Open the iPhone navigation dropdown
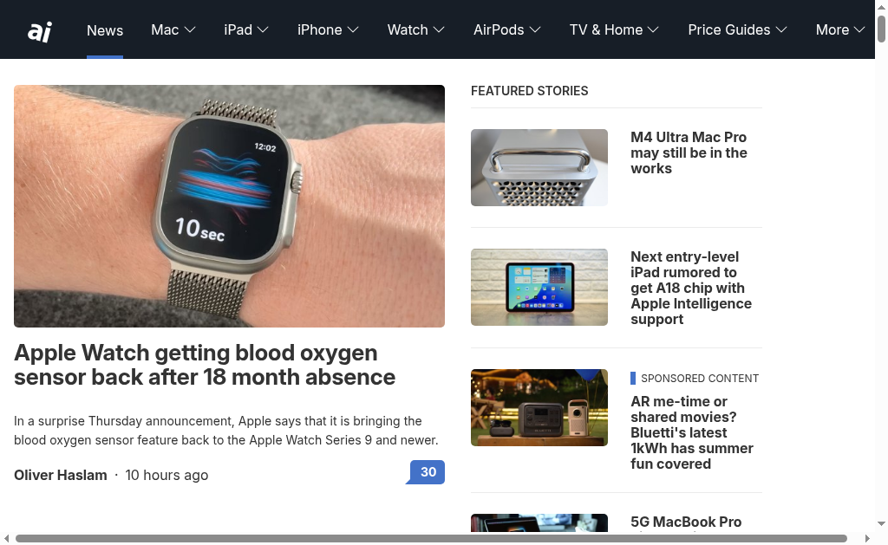 click(328, 29)
